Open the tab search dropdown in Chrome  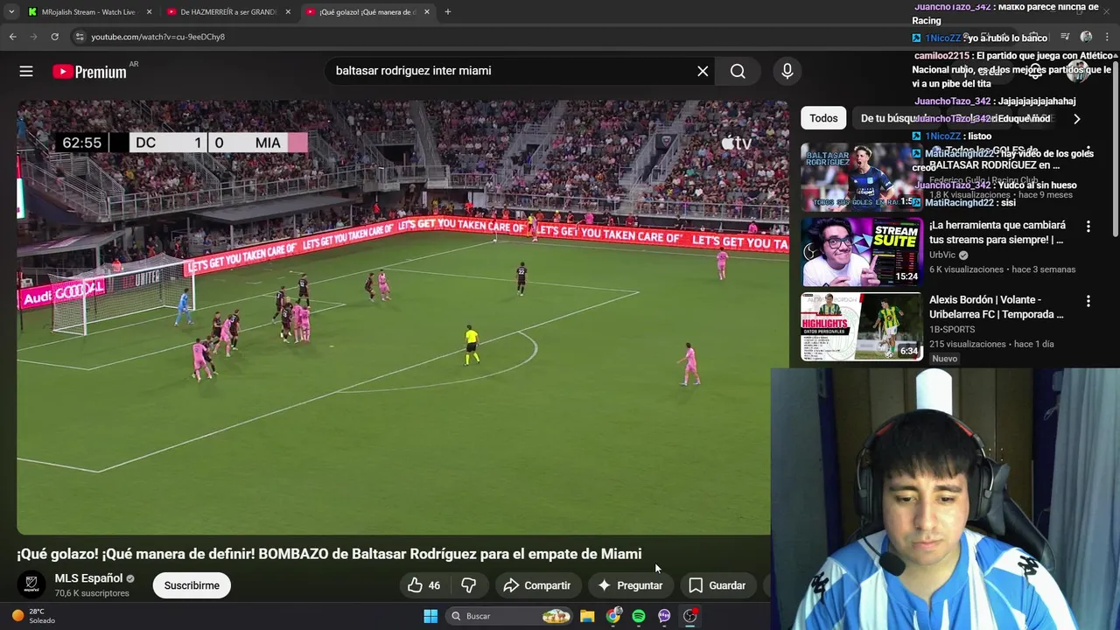10,12
